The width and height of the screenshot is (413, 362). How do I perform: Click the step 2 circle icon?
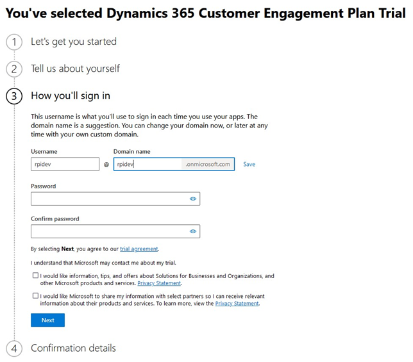13,69
